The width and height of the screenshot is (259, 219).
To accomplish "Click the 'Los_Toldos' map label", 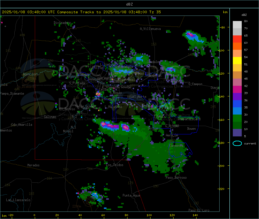I will (115, 165).
